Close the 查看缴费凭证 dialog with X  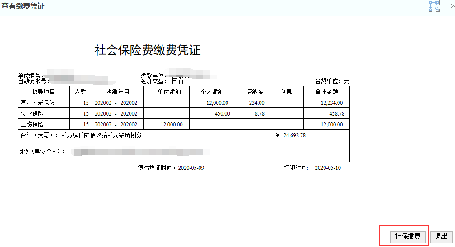(x=453, y=6)
